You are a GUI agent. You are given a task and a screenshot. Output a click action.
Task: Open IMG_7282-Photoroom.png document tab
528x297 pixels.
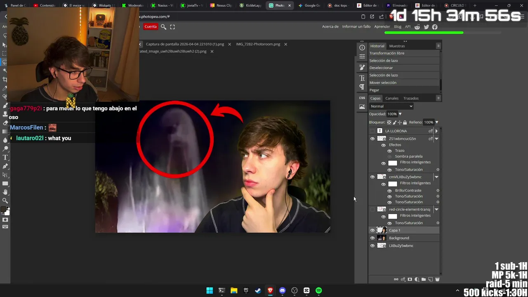tap(258, 44)
